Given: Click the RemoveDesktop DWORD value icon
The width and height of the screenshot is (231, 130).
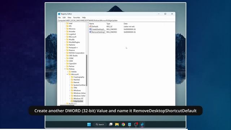Looking at the screenshot, I should point(90,32).
